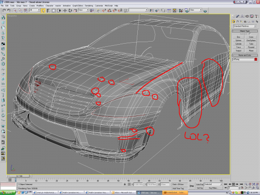The width and height of the screenshot is (260, 195).
Task: Switch to s500.max 3ds max taskbar item
Action: tap(149, 192)
